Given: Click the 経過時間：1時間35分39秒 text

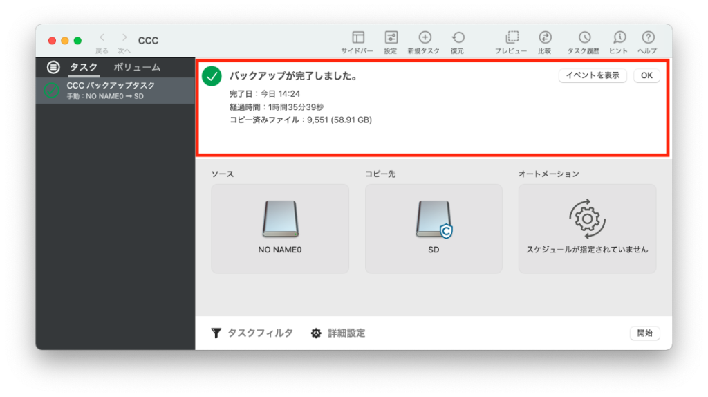Looking at the screenshot, I should (277, 107).
